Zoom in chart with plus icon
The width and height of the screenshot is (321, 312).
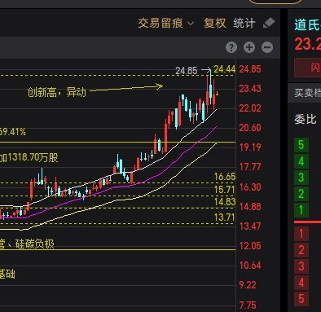point(249,47)
